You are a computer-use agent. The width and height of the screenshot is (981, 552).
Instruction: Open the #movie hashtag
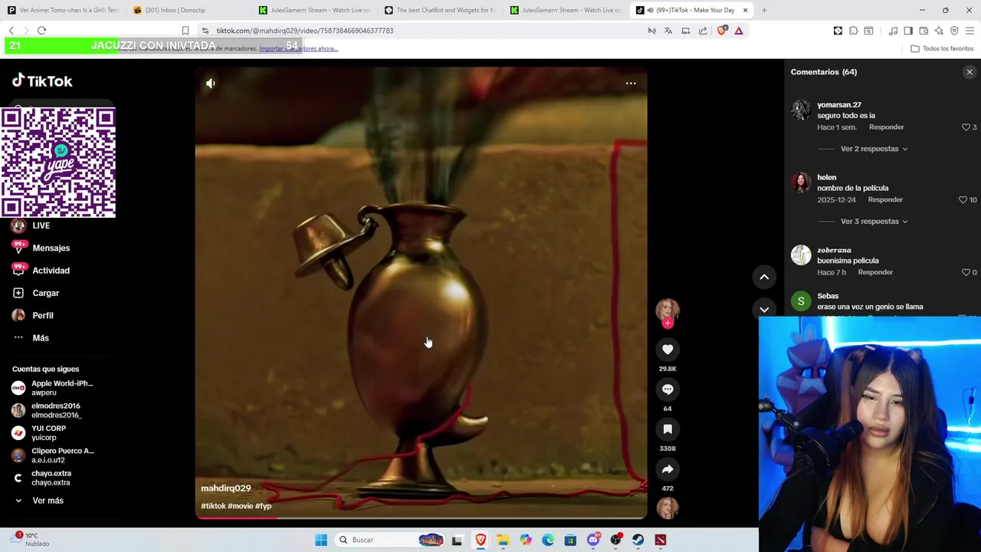240,506
